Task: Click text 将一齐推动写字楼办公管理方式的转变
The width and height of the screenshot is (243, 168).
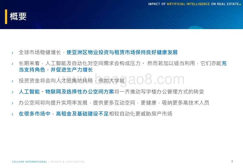Action: pos(159,92)
